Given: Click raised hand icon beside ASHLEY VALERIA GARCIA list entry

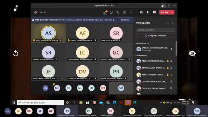Looking at the screenshot, I should tap(168, 75).
